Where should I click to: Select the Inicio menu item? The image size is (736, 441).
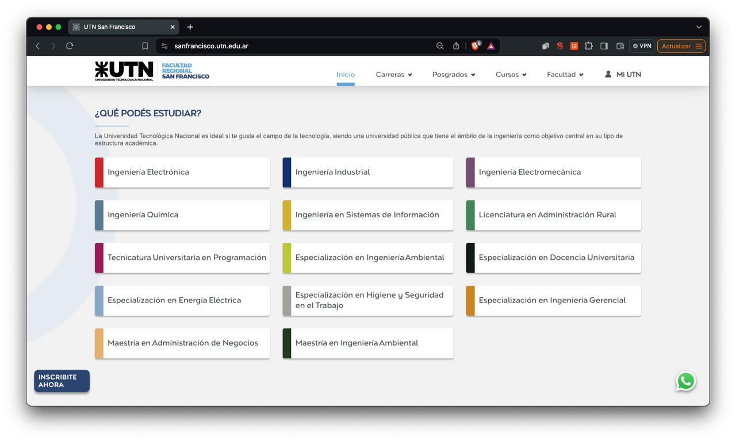tap(346, 74)
